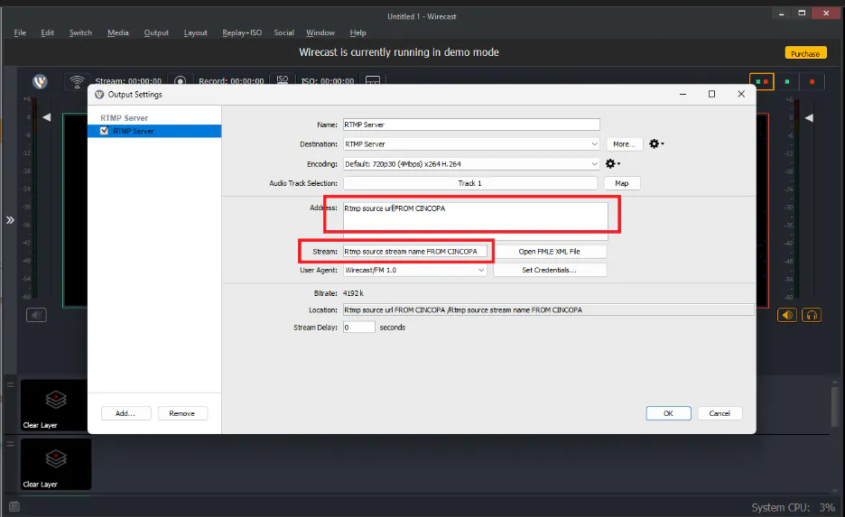845x517 pixels.
Task: Click the Stream Delay seconds field
Action: (359, 327)
